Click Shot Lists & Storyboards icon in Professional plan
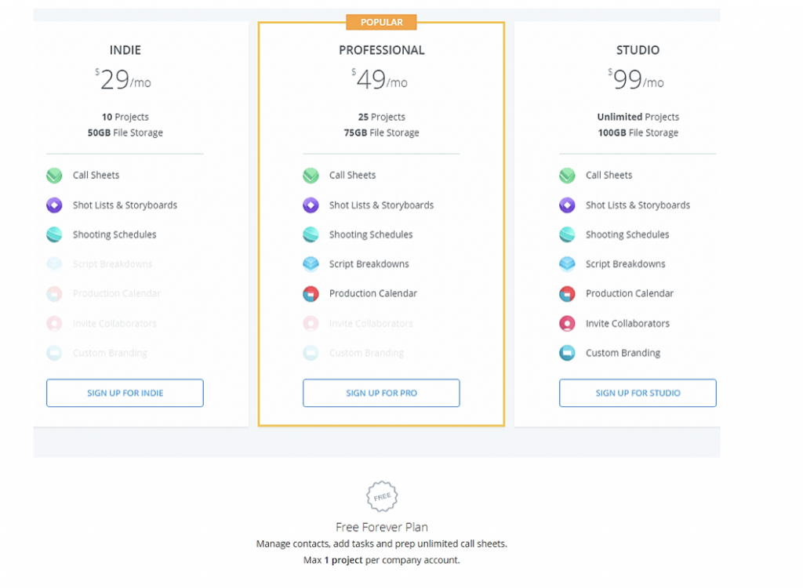 [x=311, y=205]
